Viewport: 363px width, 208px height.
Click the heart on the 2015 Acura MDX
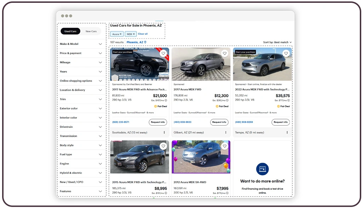[x=163, y=146]
